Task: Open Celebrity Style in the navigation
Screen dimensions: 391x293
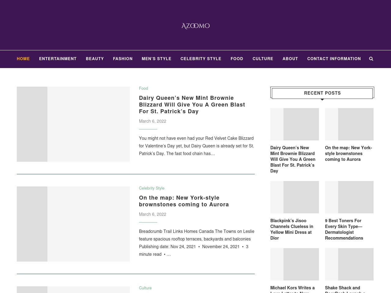Action: [x=201, y=59]
